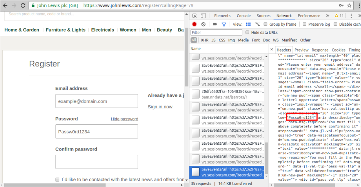Viewport: 361px width, 187px height.
Task: Filter requests by WS
Action: [x=275, y=40]
